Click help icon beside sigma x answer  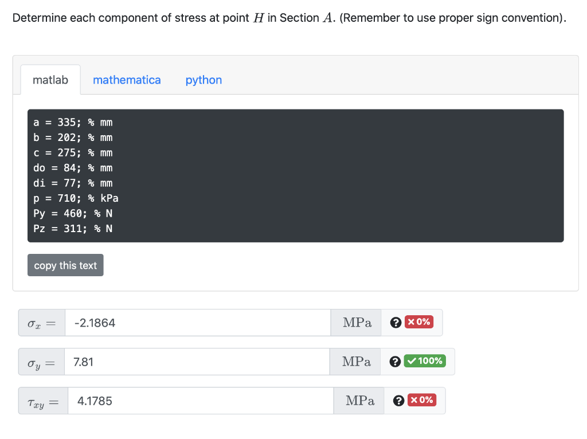396,323
